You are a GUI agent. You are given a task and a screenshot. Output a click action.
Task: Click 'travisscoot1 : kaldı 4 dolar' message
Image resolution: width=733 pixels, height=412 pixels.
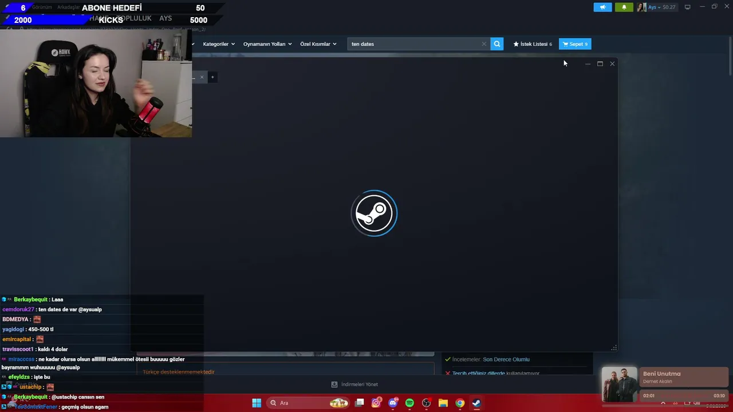35,349
